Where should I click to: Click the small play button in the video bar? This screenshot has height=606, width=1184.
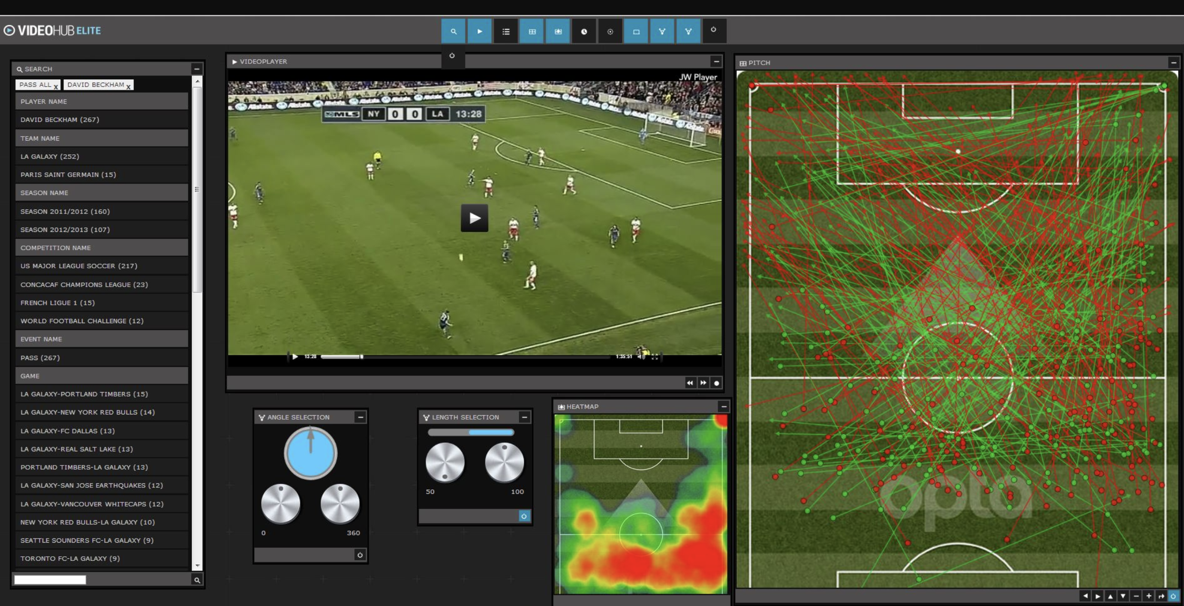click(x=295, y=357)
